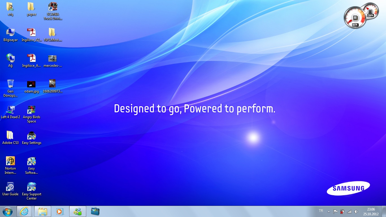This screenshot has width=386, height=217.
Task: Open the User Guide shortcut
Action: pos(10,189)
